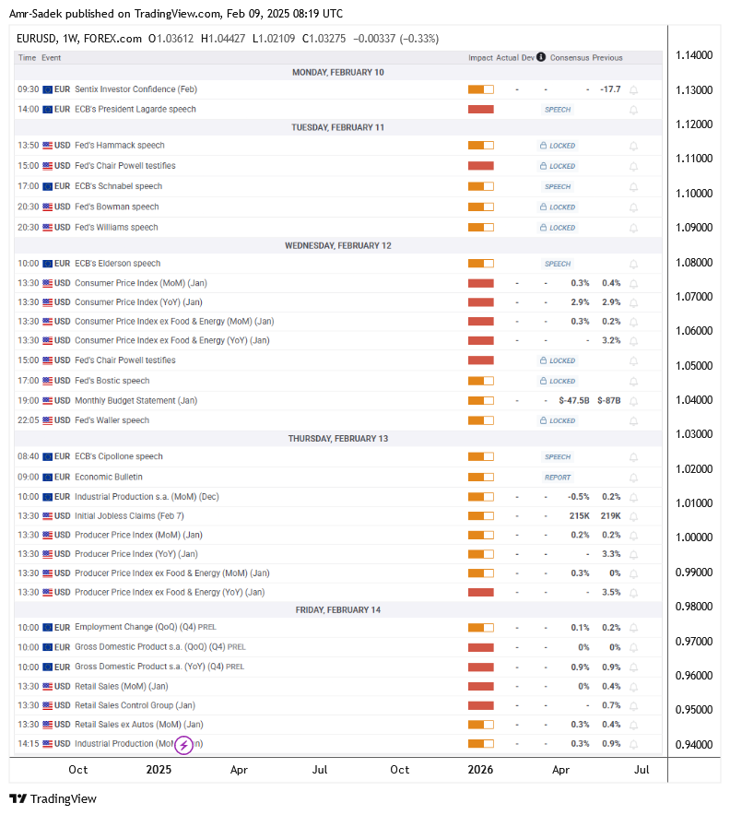Click bell icon for Consumer Price Index (MoM)
Viewport: 730px width, 815px height.
tap(633, 284)
